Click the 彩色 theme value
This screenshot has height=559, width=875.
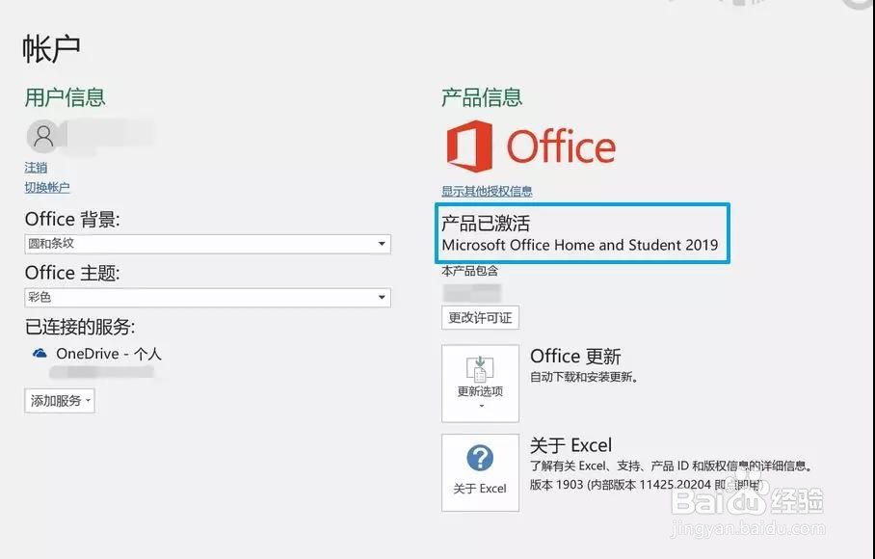(40, 298)
